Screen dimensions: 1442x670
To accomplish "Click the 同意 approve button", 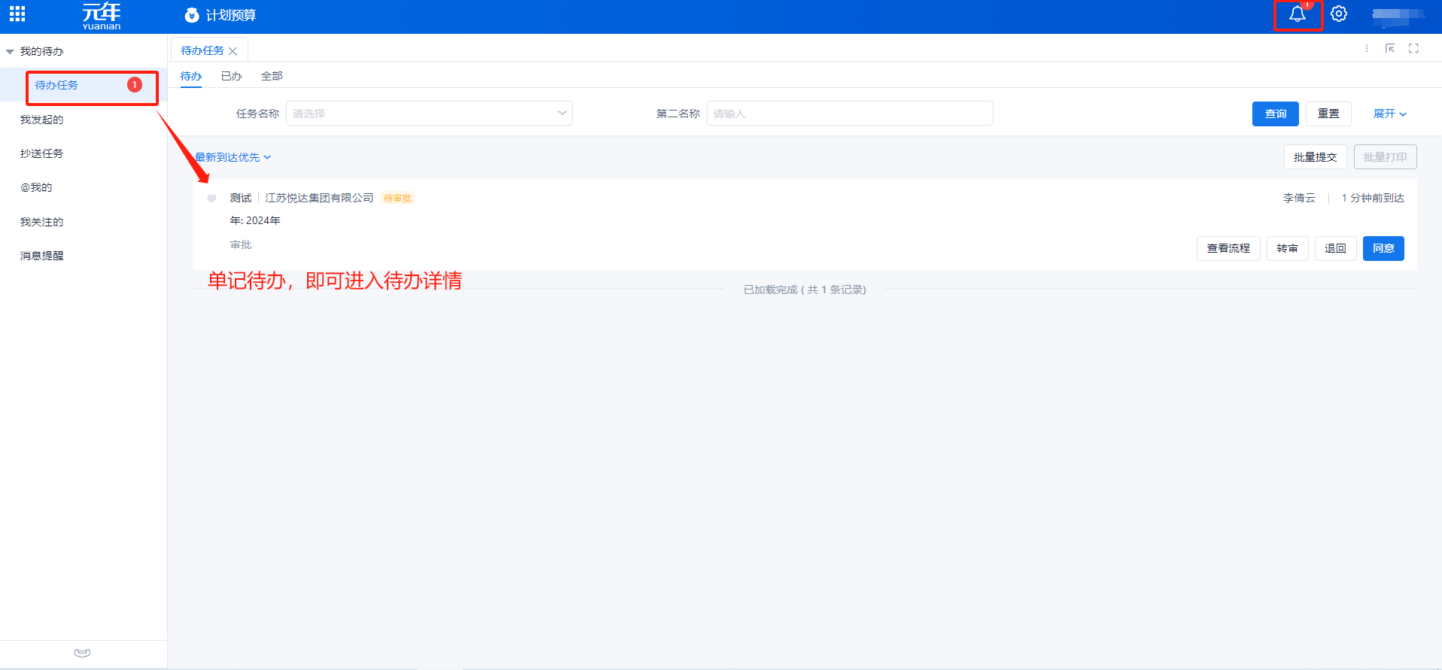I will pyautogui.click(x=1383, y=248).
